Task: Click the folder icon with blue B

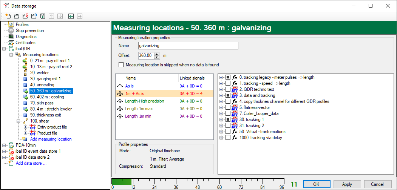Action: point(34,17)
